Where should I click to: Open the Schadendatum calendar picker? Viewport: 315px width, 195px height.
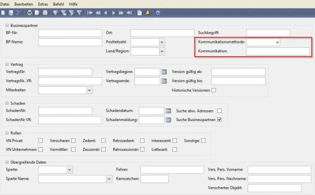(x=168, y=111)
